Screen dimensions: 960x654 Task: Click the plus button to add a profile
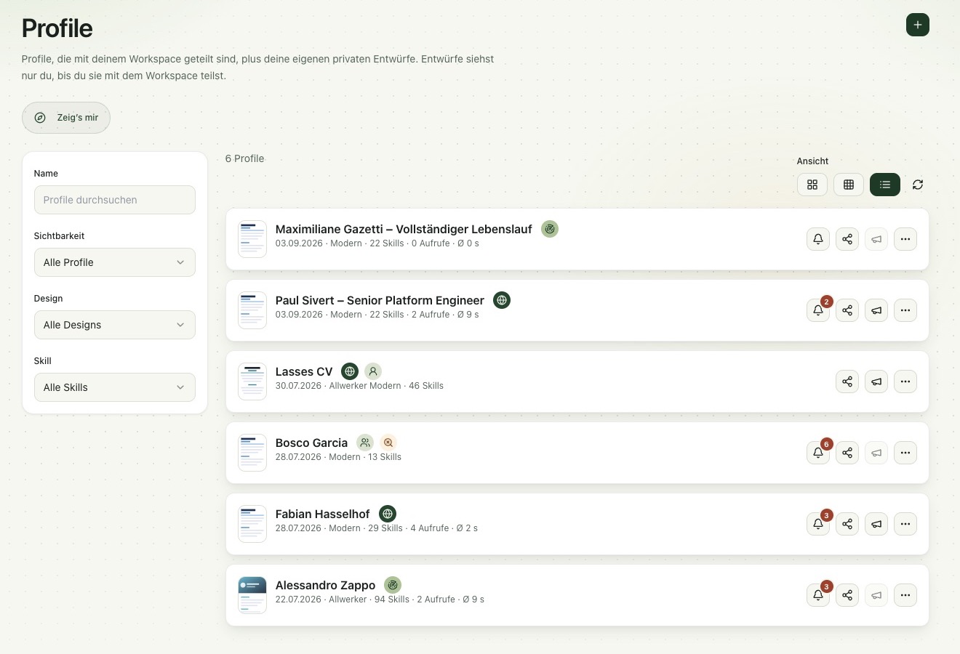[918, 25]
